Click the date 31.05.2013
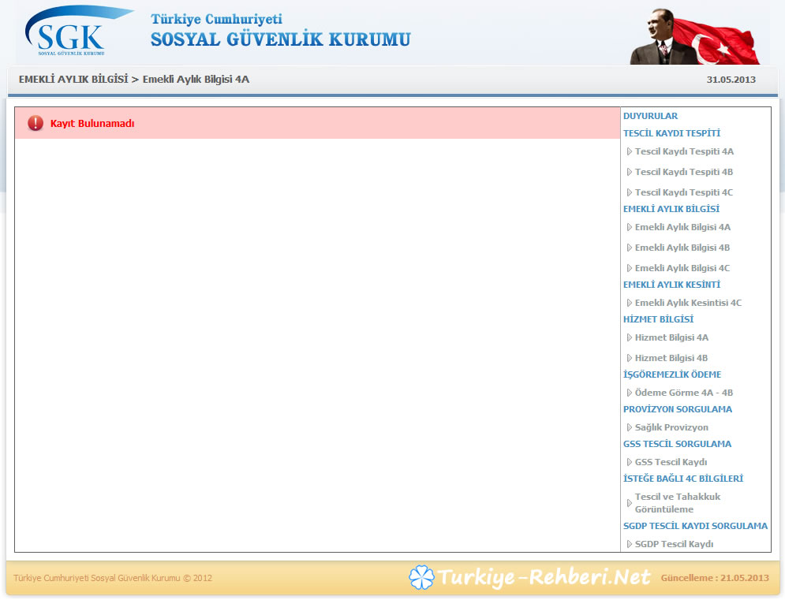Image resolution: width=785 pixels, height=600 pixels. tap(731, 80)
